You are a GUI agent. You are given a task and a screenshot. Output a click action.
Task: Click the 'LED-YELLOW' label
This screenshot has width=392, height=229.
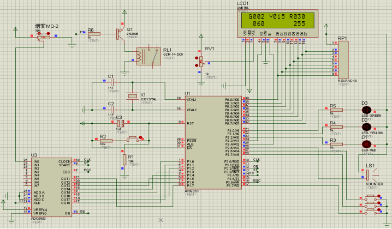[x=372, y=133]
